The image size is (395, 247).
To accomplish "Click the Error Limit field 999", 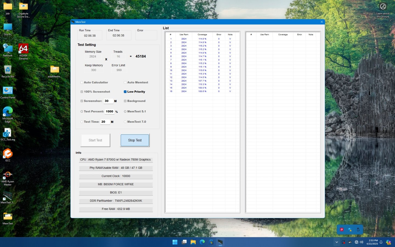I will point(119,70).
